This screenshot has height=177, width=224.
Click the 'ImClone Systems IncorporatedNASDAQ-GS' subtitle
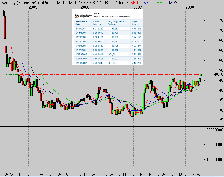click(113, 16)
